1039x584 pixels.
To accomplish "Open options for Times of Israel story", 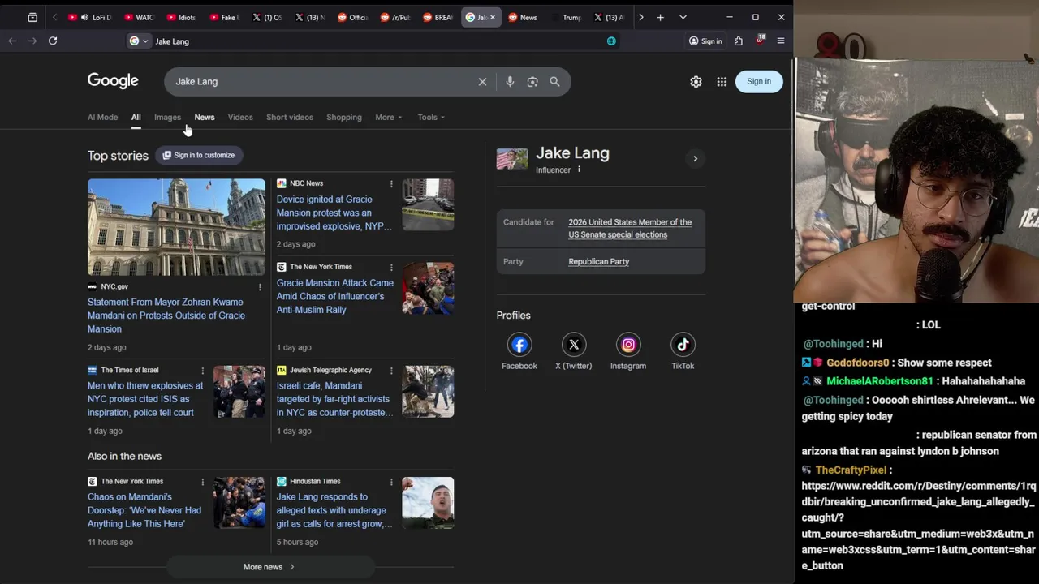I will [x=202, y=370].
